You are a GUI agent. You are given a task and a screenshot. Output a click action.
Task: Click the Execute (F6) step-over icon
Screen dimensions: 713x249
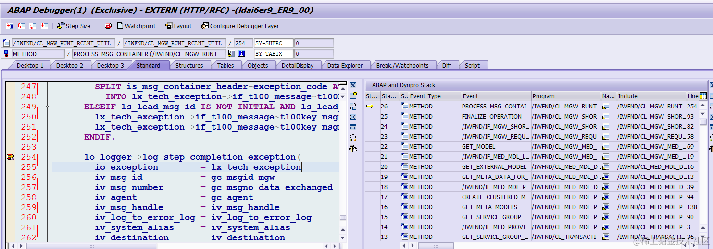tap(21, 26)
